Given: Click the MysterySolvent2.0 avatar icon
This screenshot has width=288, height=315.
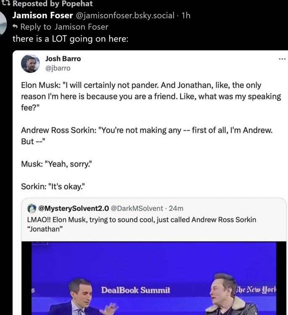Looking at the screenshot, I should point(31,208).
